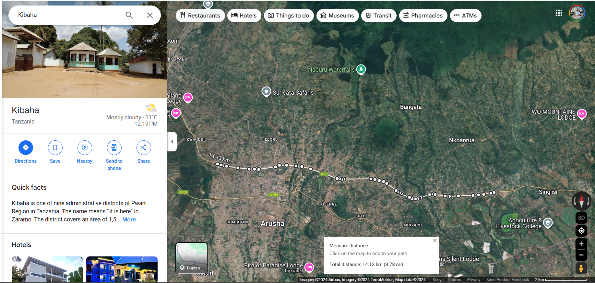Viewport: 595px width, 283px height.
Task: Share the Kibaha place link
Action: click(144, 147)
